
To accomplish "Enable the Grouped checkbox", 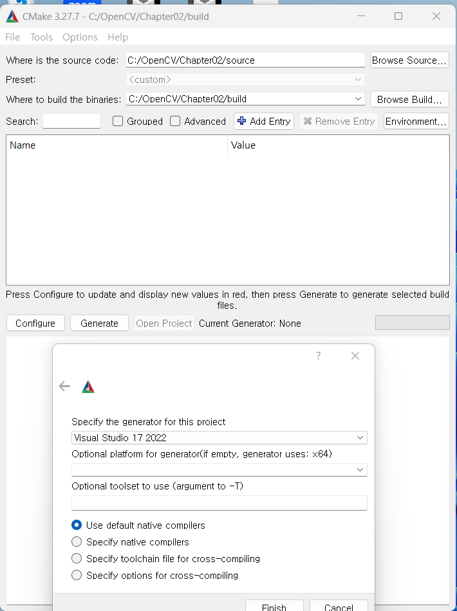I will [x=118, y=121].
